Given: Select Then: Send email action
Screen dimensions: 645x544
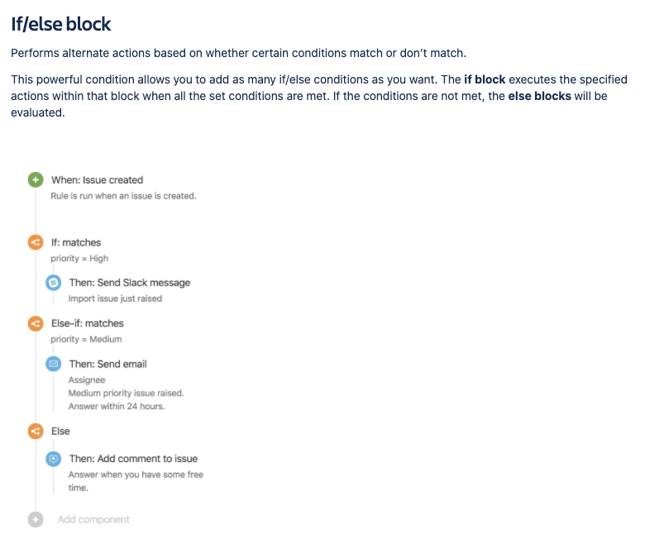Looking at the screenshot, I should coord(107,365).
